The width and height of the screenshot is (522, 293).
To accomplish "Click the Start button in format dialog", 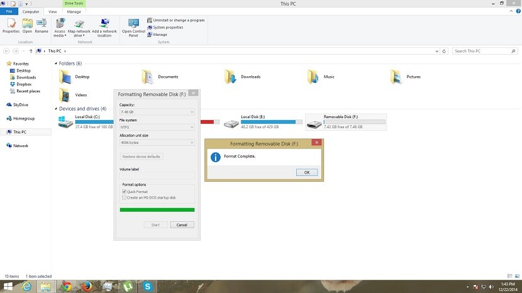I will pyautogui.click(x=155, y=225).
